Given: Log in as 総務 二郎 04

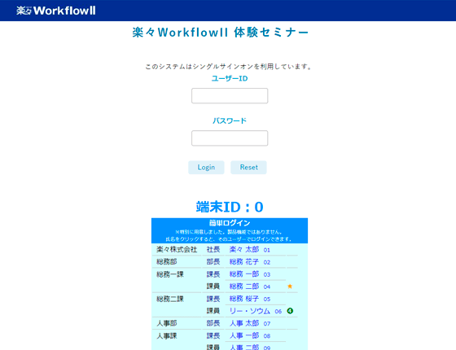Looking at the screenshot, I should tap(249, 287).
